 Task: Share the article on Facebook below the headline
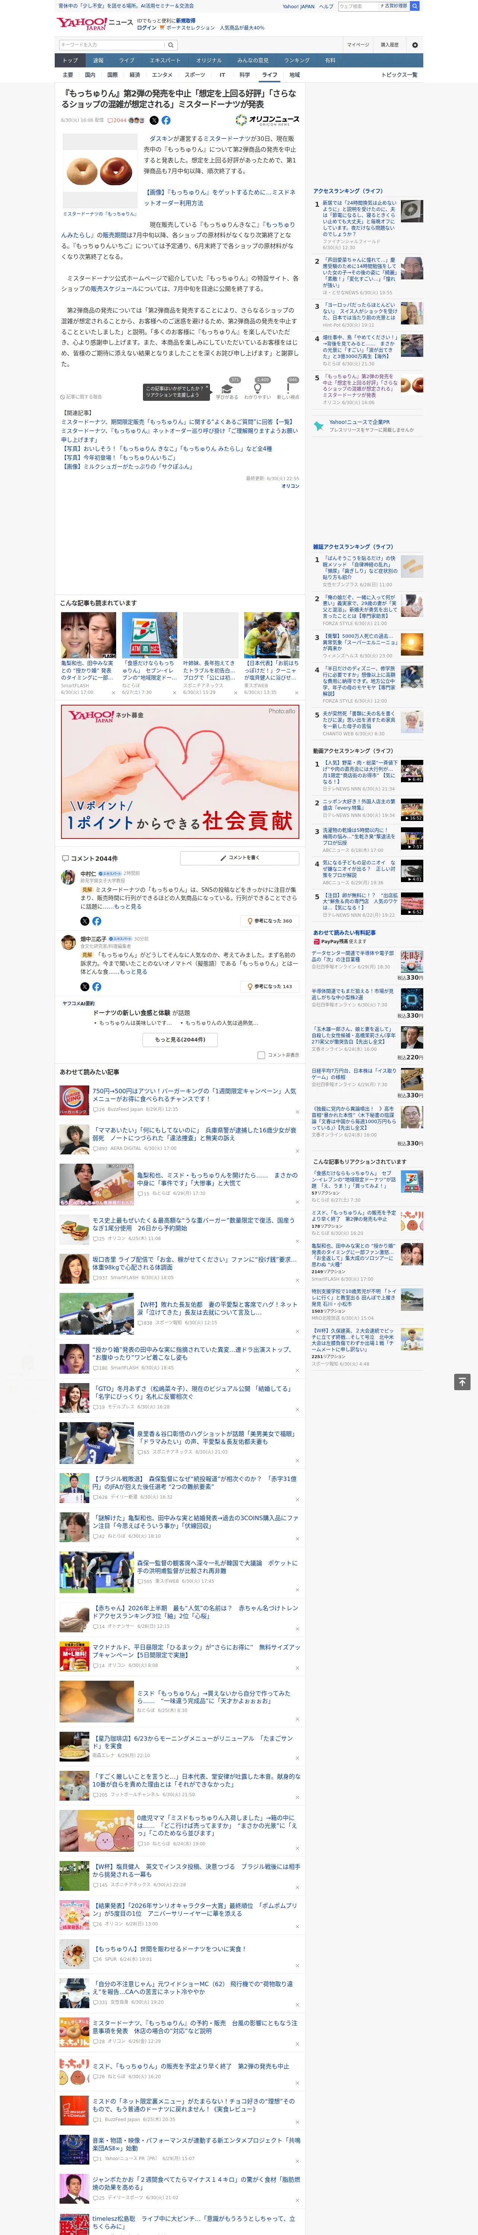coord(166,121)
